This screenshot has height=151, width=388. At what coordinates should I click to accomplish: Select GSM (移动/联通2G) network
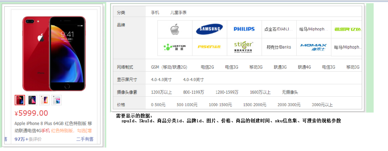169,67
